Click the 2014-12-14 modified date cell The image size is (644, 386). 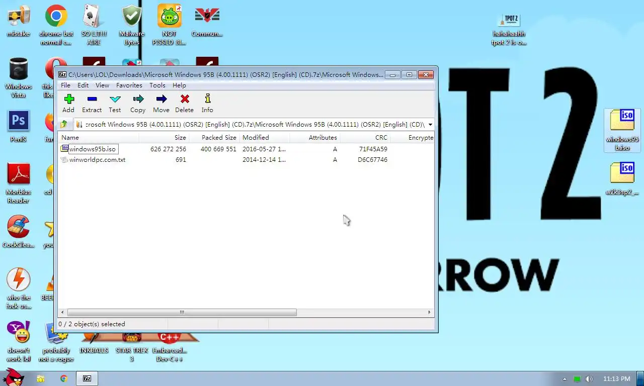(x=264, y=160)
